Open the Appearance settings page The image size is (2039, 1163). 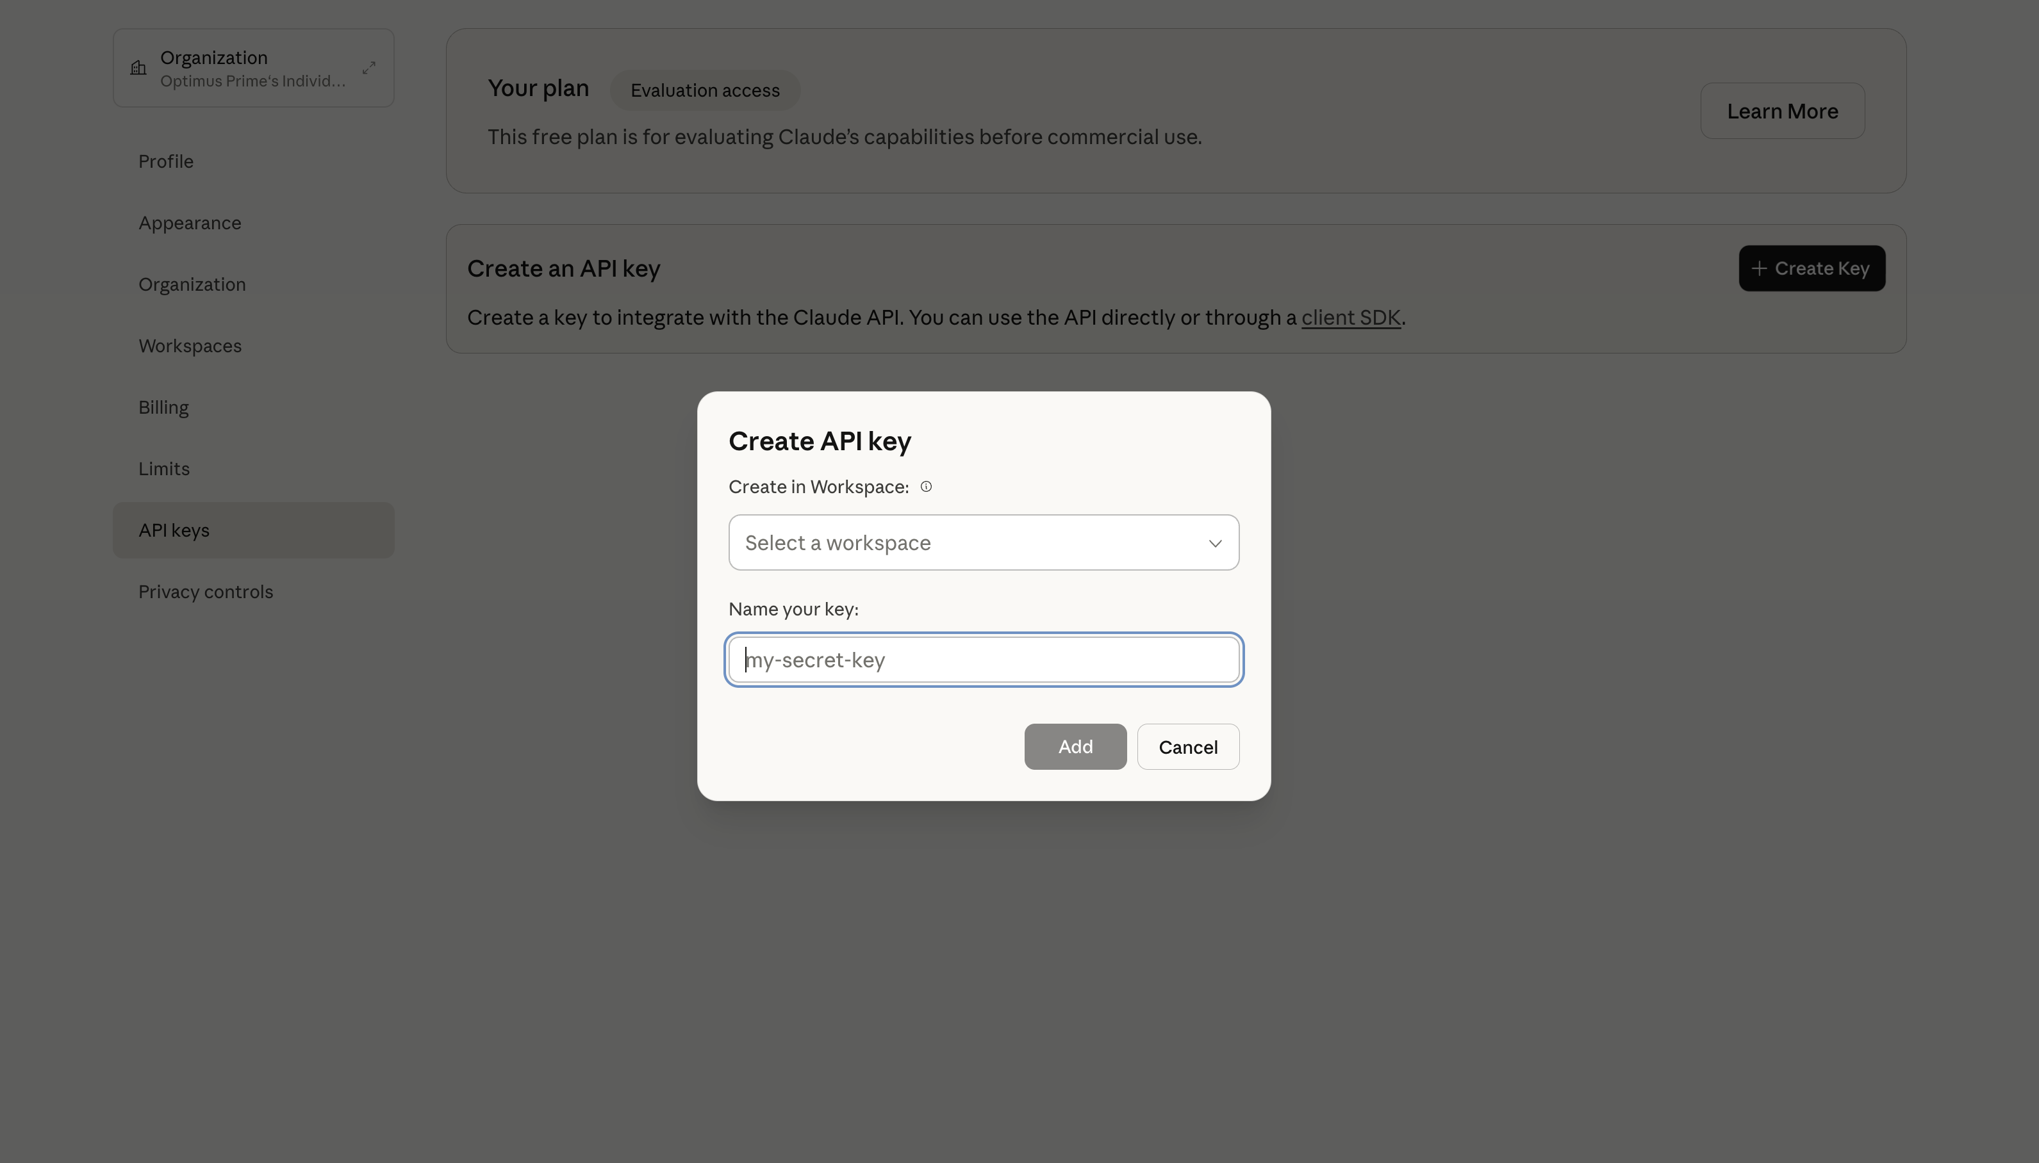[190, 223]
